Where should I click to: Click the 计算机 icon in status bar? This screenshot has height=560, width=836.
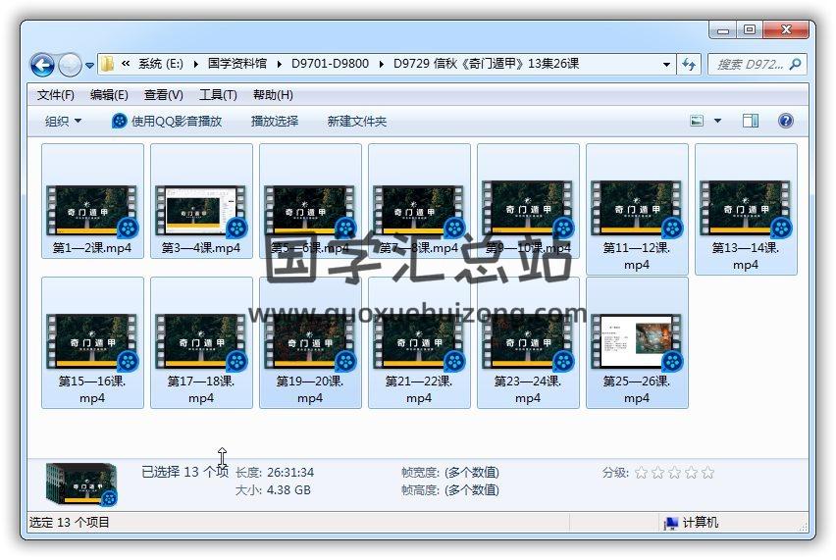point(671,523)
